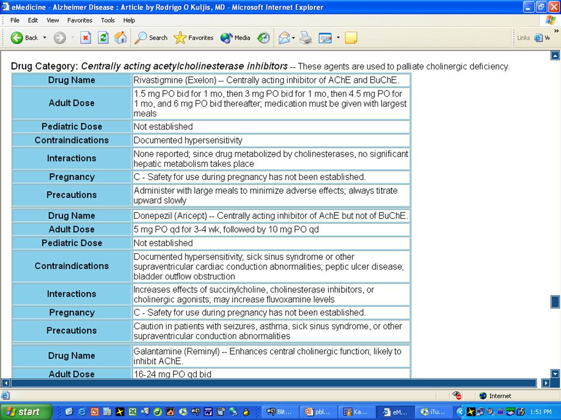The height and width of the screenshot is (420, 561).
Task: Click the vertical scrollbar thumb
Action: point(555,302)
